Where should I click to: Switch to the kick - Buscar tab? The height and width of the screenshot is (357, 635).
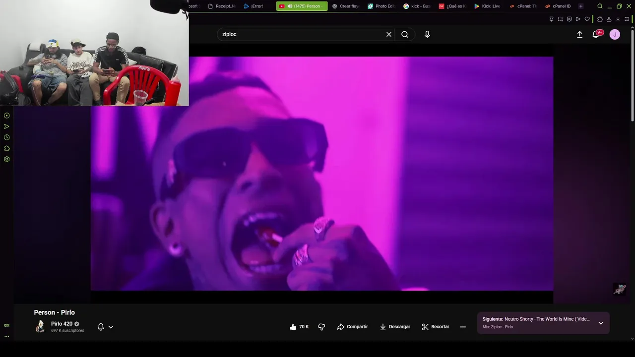pyautogui.click(x=417, y=6)
